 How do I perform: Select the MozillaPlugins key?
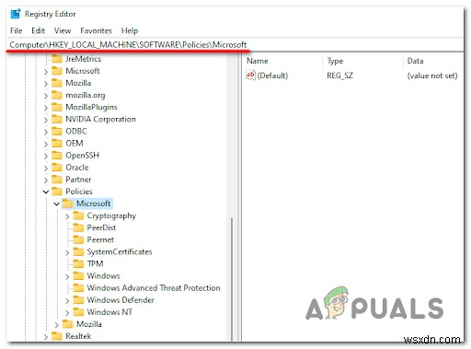pos(91,107)
